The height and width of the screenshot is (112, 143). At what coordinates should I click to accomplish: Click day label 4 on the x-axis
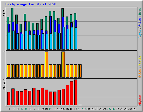coord(22,109)
